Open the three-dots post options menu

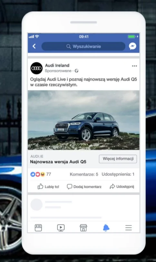[134, 66]
